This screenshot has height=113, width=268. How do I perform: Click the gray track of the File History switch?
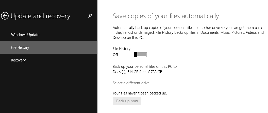coord(142,55)
